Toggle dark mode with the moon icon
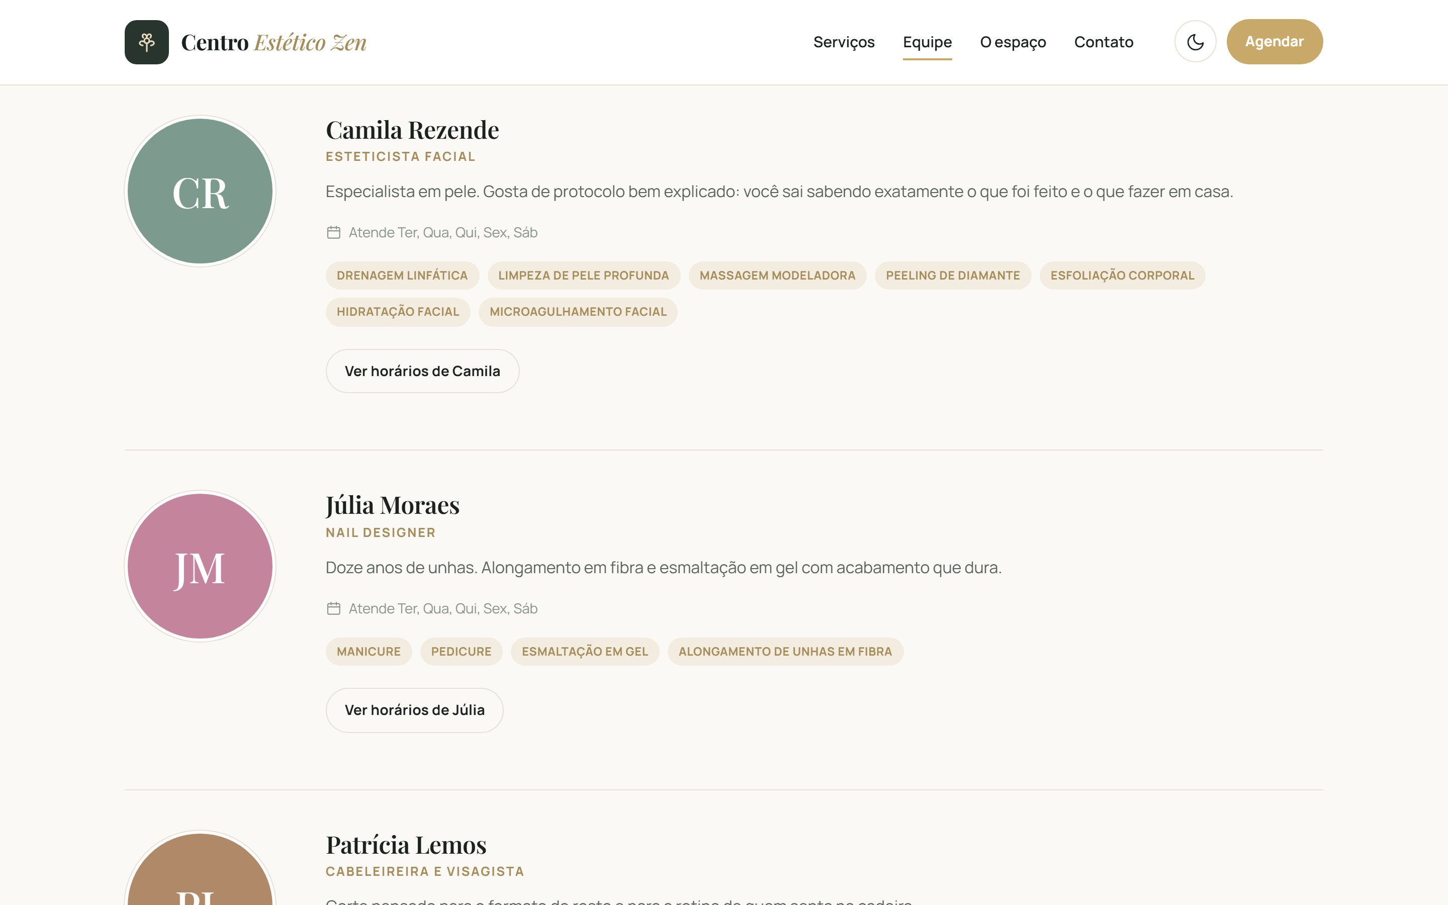Image resolution: width=1448 pixels, height=905 pixels. (x=1195, y=42)
